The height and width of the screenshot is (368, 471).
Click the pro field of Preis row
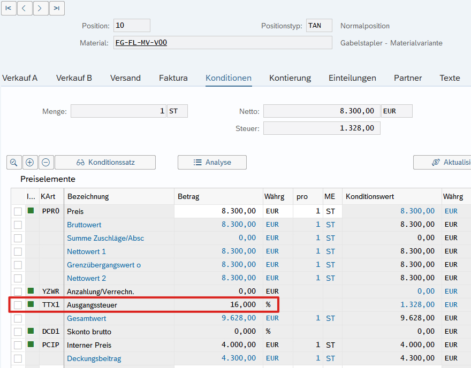[x=308, y=211]
